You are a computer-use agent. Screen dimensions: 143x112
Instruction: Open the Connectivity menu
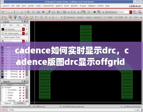(48, 6)
